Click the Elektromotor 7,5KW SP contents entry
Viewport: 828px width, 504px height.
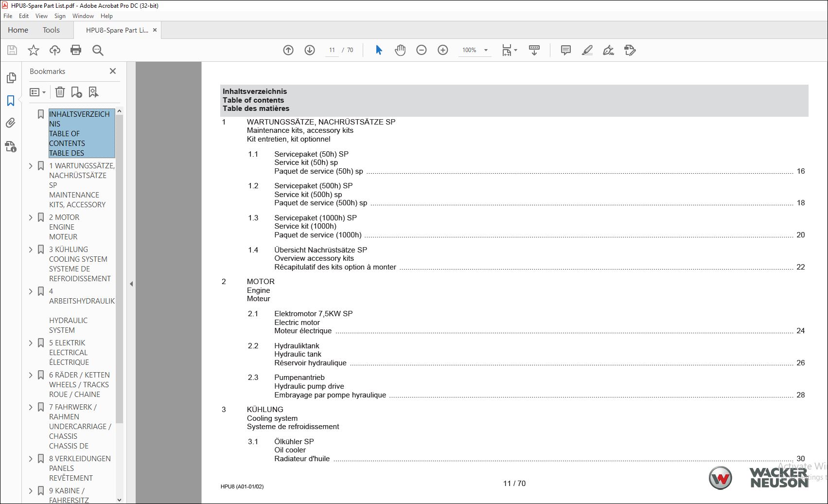point(313,314)
